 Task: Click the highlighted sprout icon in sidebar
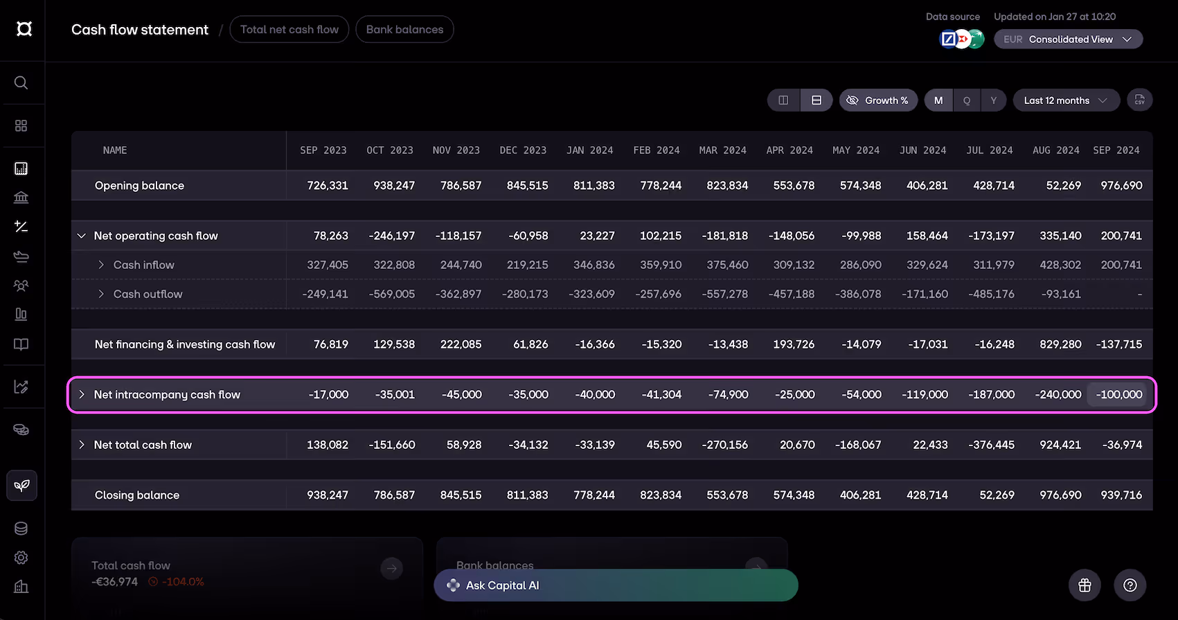[21, 486]
